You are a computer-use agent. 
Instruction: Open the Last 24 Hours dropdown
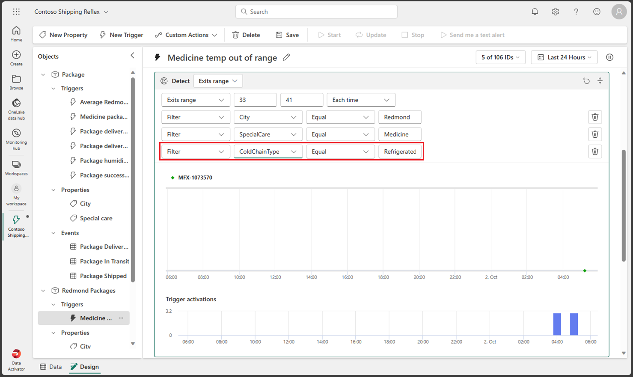click(x=565, y=57)
